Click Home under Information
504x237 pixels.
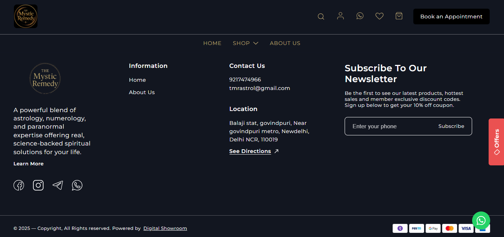[137, 80]
